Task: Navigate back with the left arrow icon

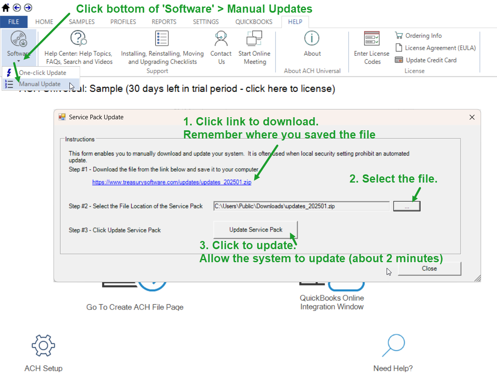Action: pos(17,8)
